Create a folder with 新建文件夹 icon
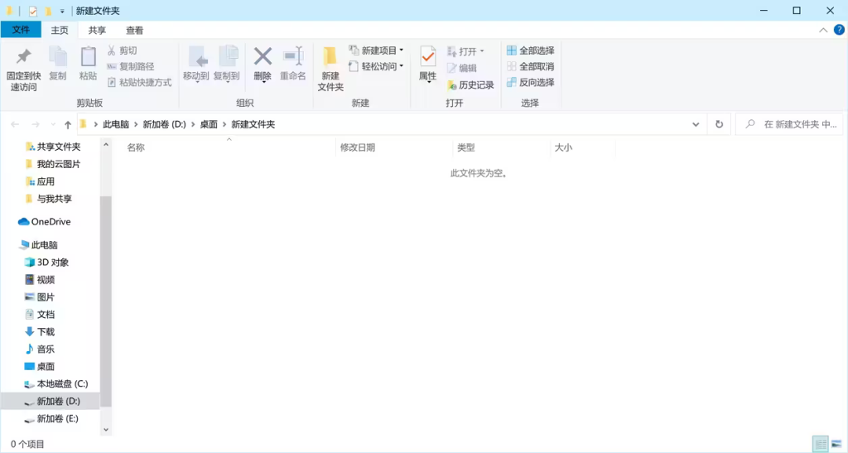Viewport: 848px width, 453px height. tap(330, 56)
